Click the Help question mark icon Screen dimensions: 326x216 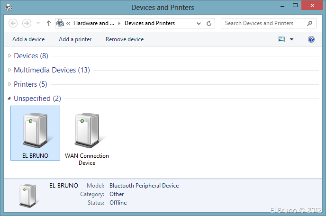311,39
